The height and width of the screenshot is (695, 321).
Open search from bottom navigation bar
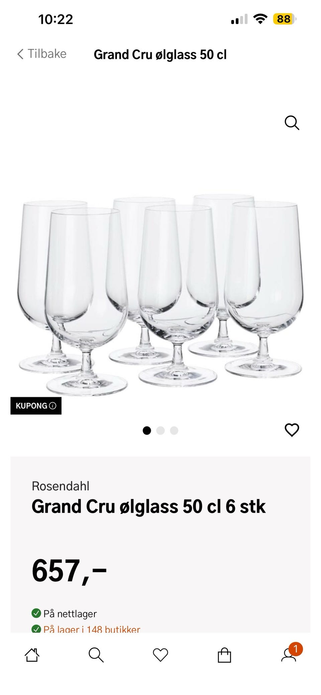[96, 655]
